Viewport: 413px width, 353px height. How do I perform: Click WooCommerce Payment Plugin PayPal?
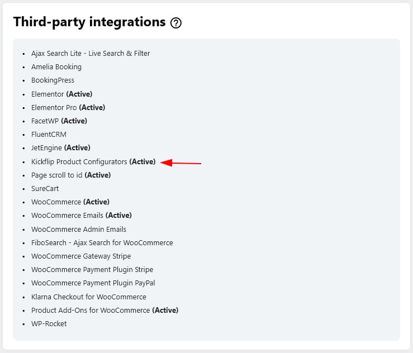click(x=93, y=283)
